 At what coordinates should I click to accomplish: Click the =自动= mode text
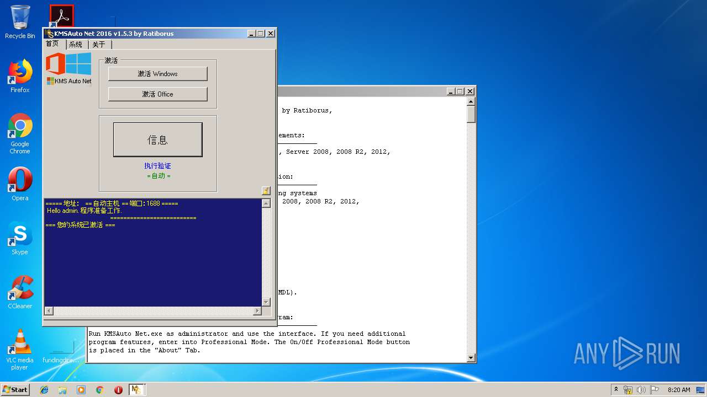click(159, 176)
